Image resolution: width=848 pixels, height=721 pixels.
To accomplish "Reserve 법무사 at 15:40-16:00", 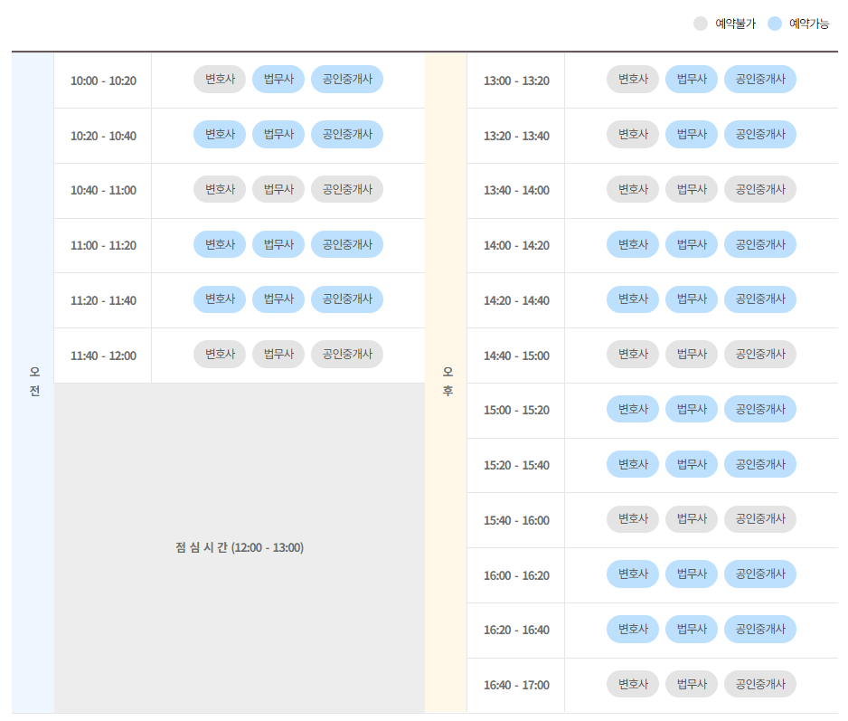I will [x=691, y=518].
